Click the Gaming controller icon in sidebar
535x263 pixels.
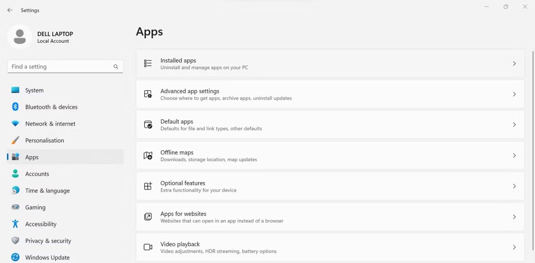click(x=15, y=207)
